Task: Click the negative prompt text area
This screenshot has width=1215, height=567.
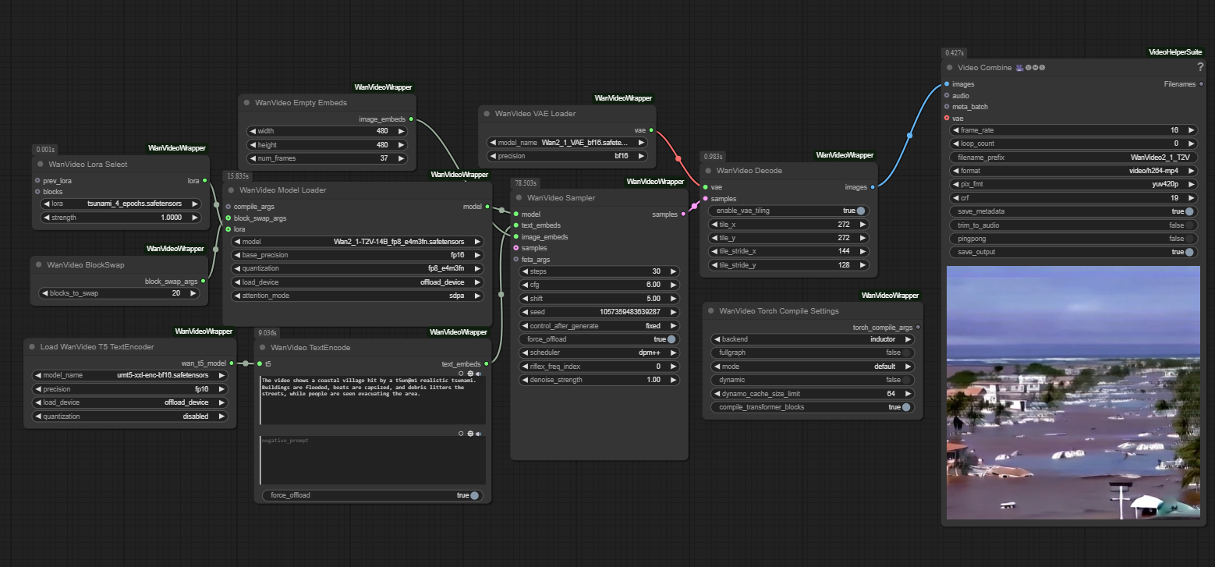Action: [373, 460]
